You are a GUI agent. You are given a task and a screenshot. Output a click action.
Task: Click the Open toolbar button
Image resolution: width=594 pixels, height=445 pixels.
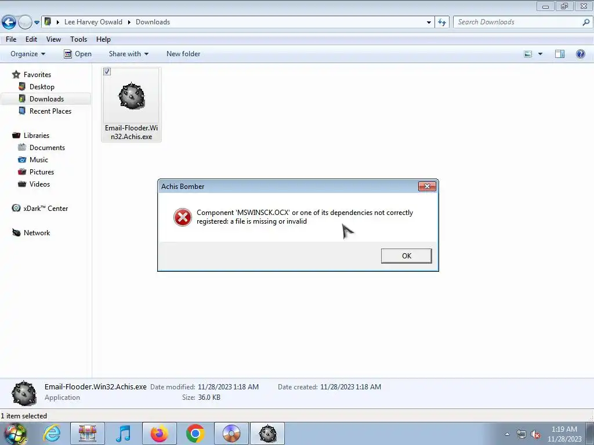pos(78,54)
